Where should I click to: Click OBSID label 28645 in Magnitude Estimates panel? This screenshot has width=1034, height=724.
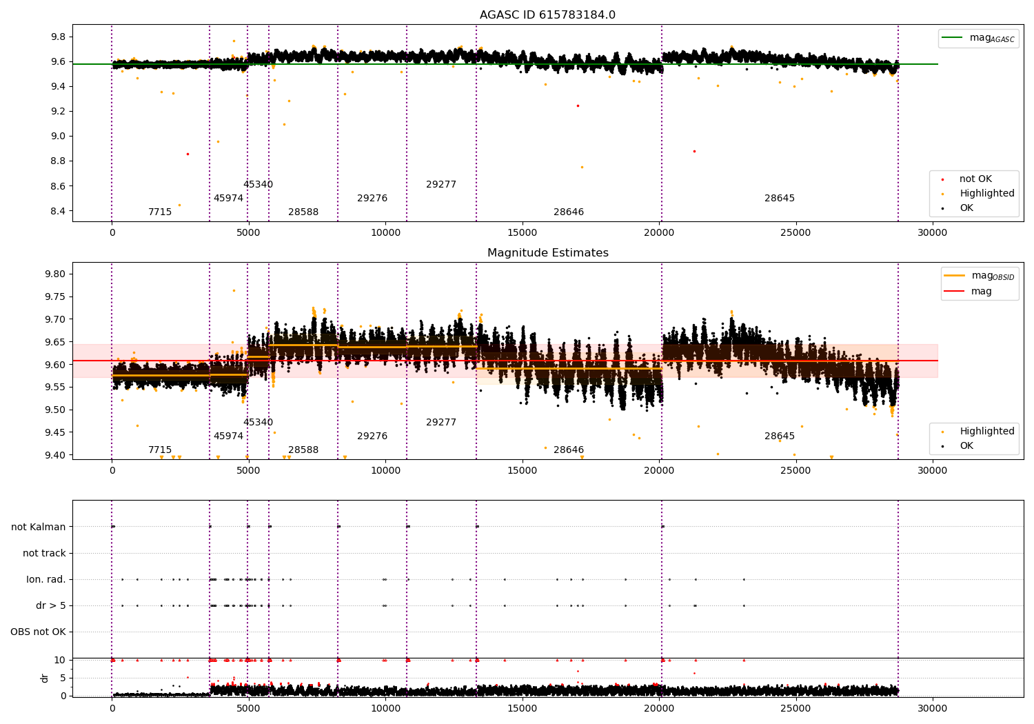[x=780, y=436]
